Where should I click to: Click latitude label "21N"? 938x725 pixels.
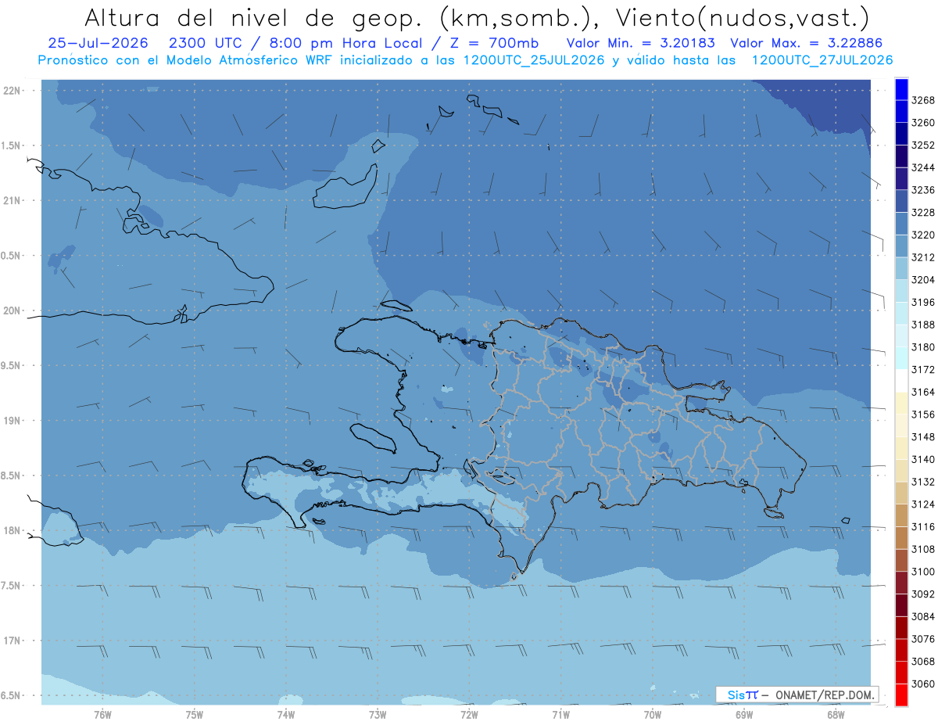12,201
